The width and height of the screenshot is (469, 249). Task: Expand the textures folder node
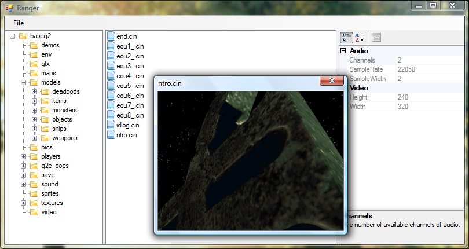pyautogui.click(x=24, y=203)
